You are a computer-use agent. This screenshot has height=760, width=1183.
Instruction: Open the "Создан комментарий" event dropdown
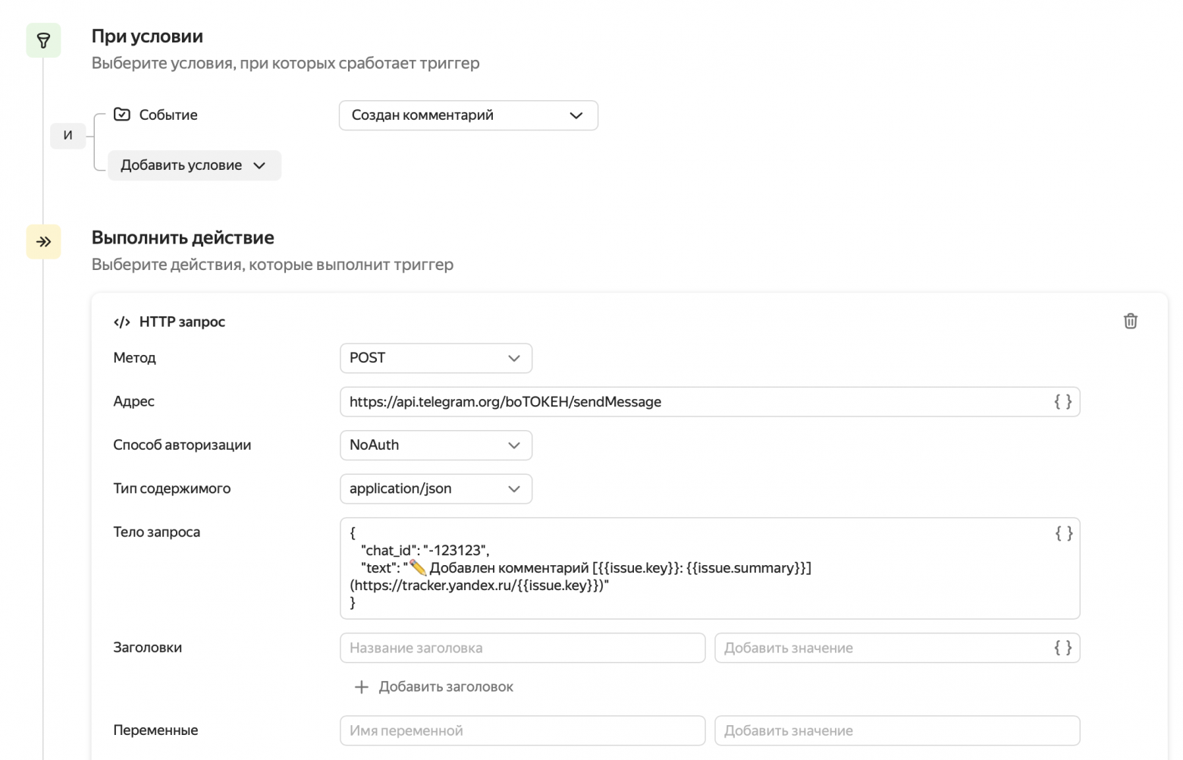coord(468,115)
